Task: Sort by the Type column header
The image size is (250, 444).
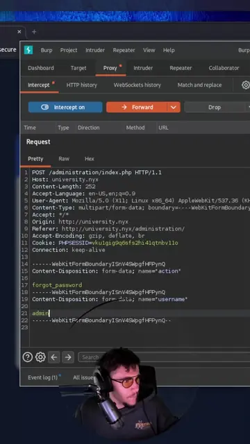Action: (x=63, y=128)
